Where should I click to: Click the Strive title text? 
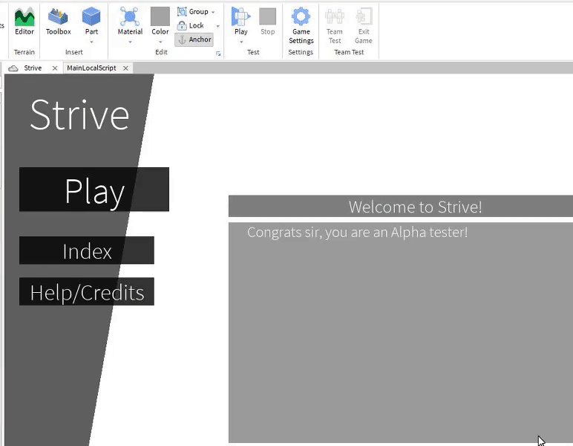tap(79, 115)
